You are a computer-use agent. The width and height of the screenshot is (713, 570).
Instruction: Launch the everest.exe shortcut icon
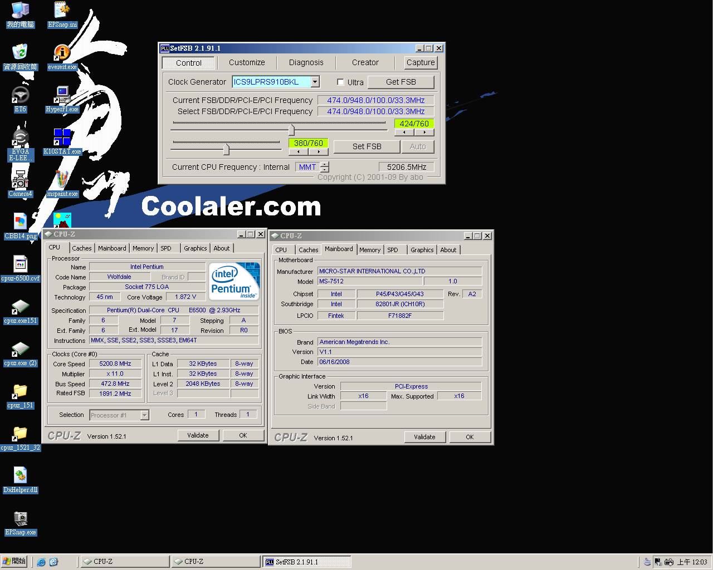click(62, 57)
